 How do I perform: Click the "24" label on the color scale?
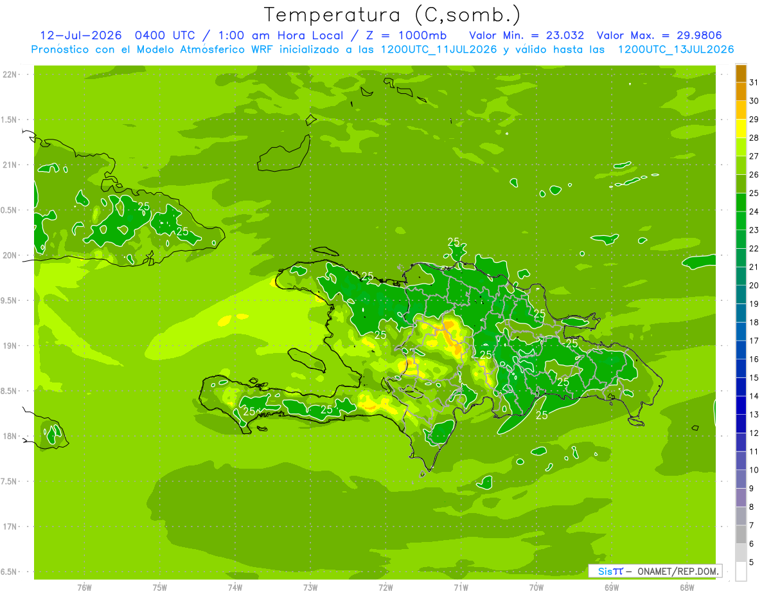(x=754, y=212)
